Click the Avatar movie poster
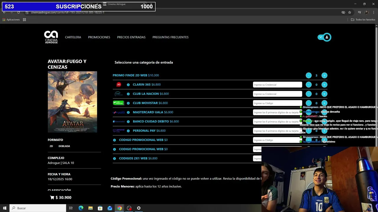 (x=72, y=102)
